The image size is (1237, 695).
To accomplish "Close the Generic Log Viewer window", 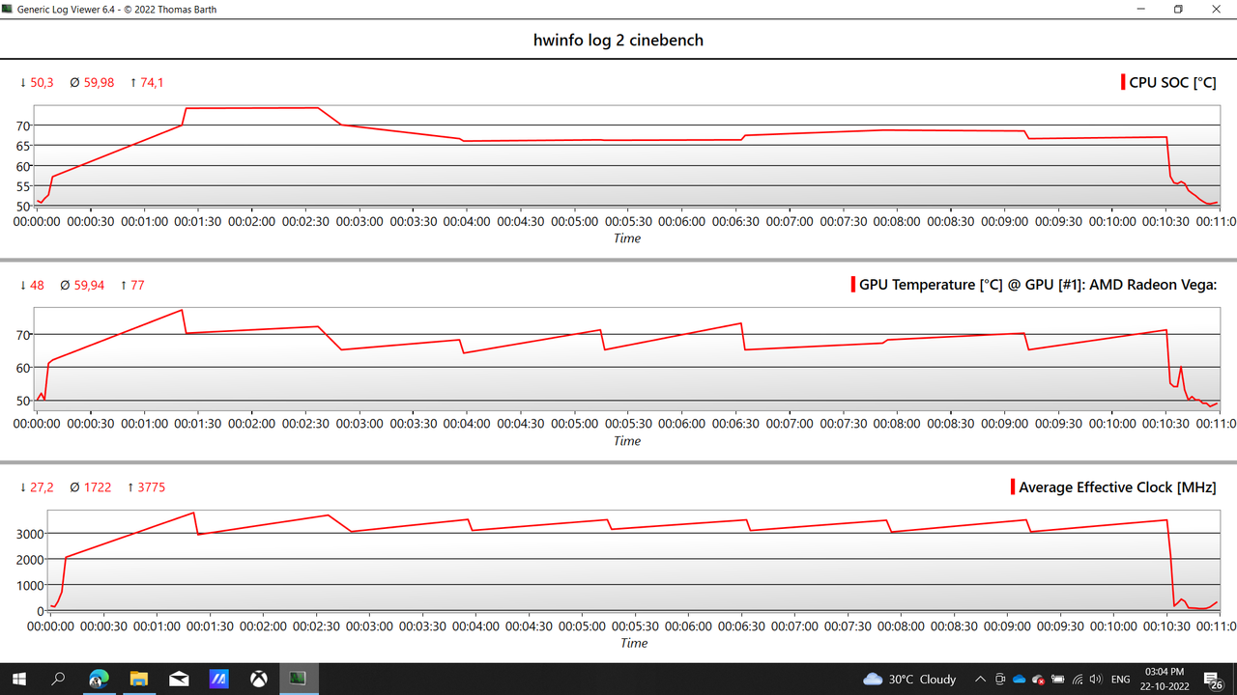I will [x=1217, y=10].
